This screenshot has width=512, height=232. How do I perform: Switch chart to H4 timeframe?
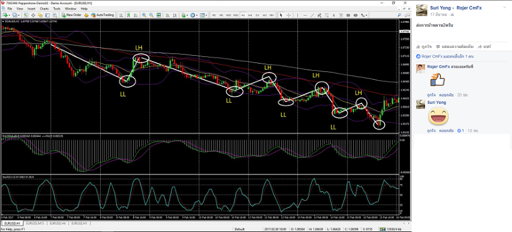pyautogui.click(x=250, y=15)
